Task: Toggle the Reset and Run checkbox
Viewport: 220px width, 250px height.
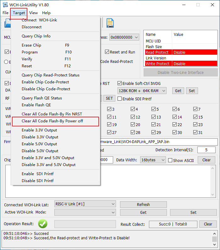Action: (x=107, y=52)
